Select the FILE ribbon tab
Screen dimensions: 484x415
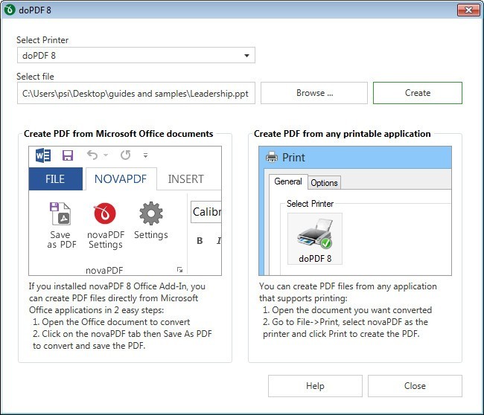click(x=55, y=178)
